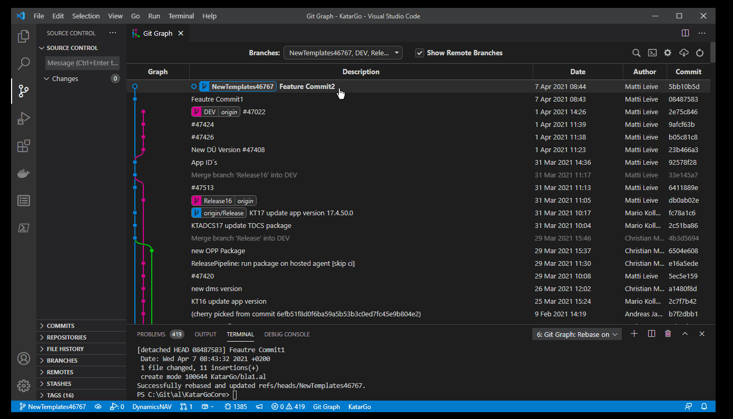This screenshot has width=733, height=419.
Task: Click the commit message input field
Action: click(x=82, y=63)
